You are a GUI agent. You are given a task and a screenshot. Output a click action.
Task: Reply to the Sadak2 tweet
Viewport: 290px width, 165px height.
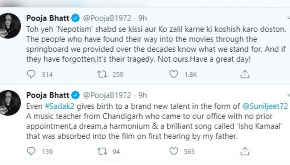pos(31,151)
